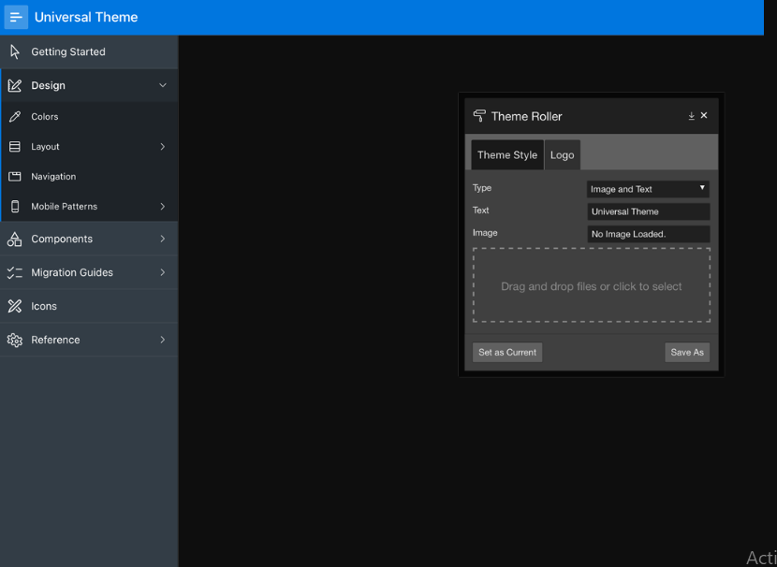Select the Logo tab

point(563,155)
